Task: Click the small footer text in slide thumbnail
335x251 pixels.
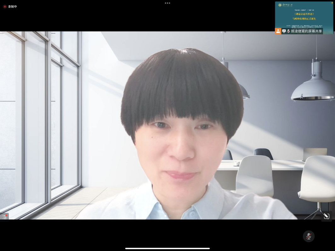Action: tap(304, 26)
